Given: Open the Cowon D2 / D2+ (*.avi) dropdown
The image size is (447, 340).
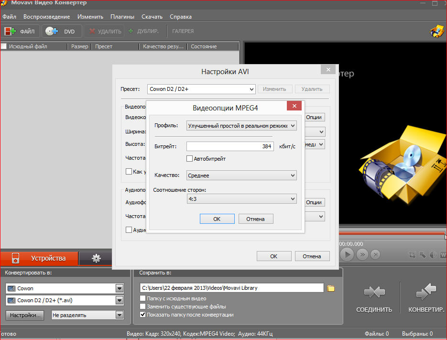Looking at the screenshot, I should click(65, 300).
